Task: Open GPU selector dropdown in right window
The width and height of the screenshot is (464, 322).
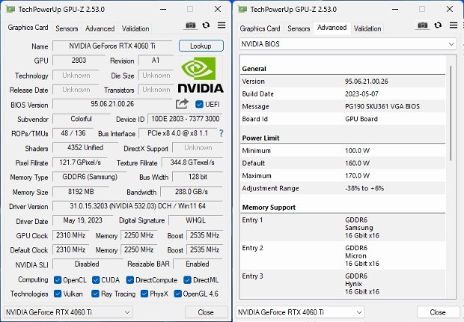Action: [x=300, y=312]
